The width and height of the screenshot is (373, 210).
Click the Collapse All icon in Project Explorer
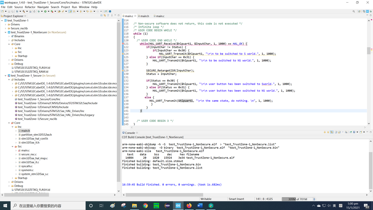coord(102,16)
